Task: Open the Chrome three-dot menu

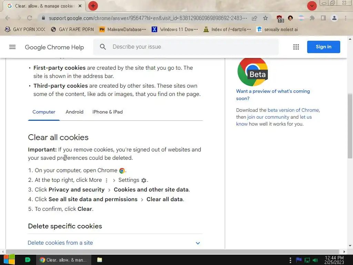Action: click(345, 18)
